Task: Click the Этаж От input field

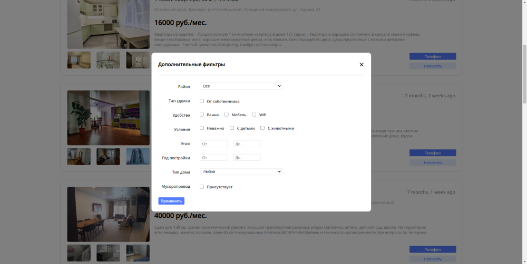Action: [213, 144]
